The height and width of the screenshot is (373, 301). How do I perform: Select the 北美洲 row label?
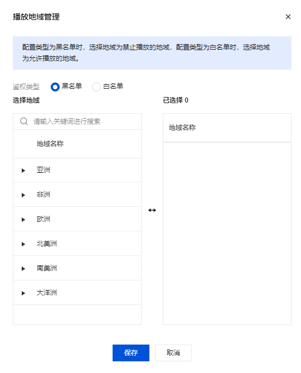[x=47, y=244]
